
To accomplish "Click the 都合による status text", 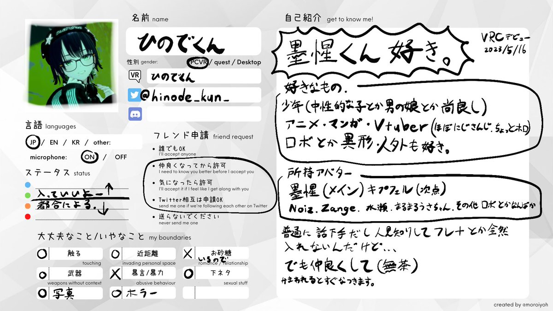I will (67, 204).
